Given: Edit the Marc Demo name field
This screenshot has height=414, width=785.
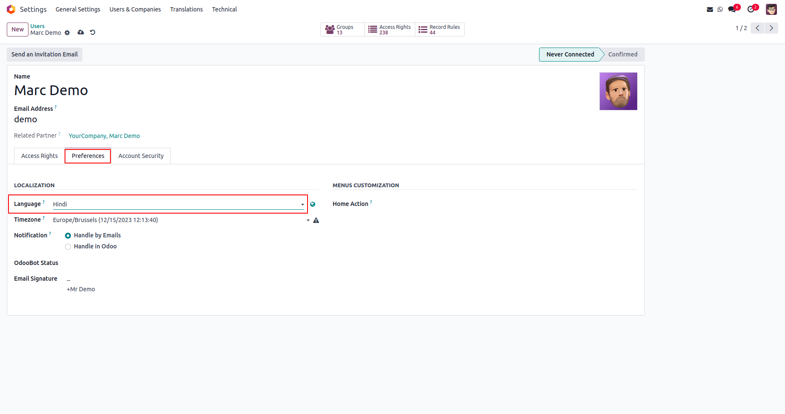Looking at the screenshot, I should pos(51,90).
